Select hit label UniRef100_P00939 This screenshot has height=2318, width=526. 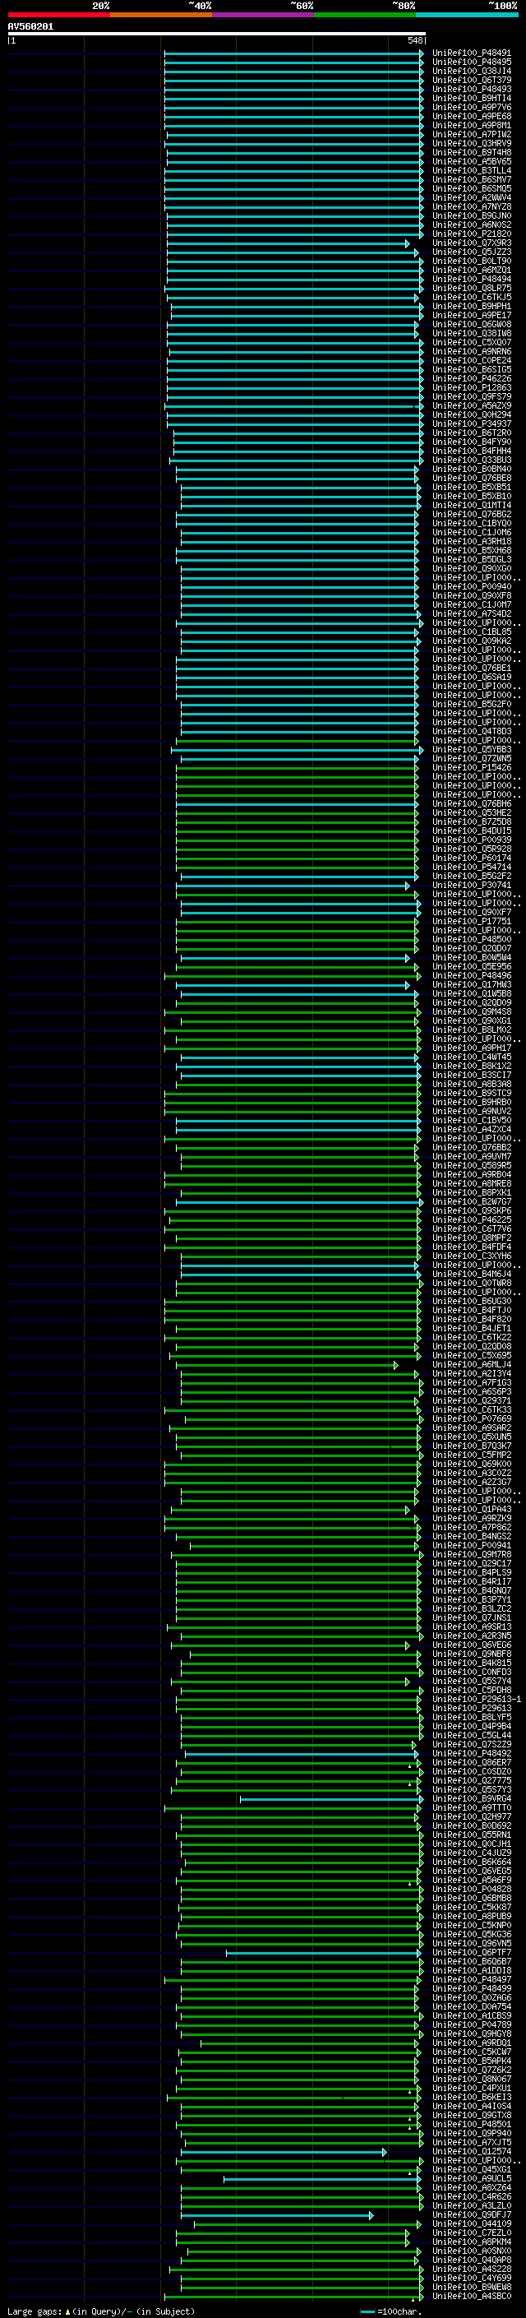(x=471, y=840)
